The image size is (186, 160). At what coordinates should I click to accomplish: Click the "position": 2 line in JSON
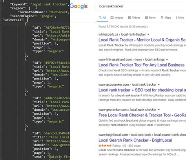(45, 79)
